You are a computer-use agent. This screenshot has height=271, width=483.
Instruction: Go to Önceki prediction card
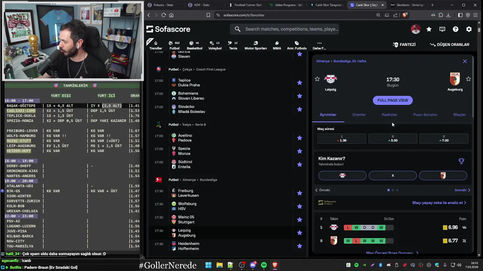323,190
